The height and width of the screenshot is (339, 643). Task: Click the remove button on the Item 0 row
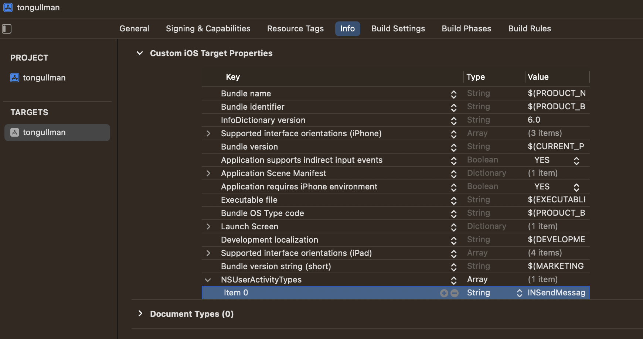click(x=455, y=292)
